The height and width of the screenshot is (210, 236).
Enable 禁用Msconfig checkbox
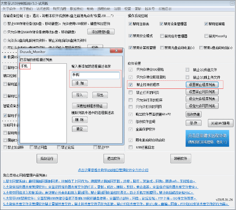click(206, 36)
